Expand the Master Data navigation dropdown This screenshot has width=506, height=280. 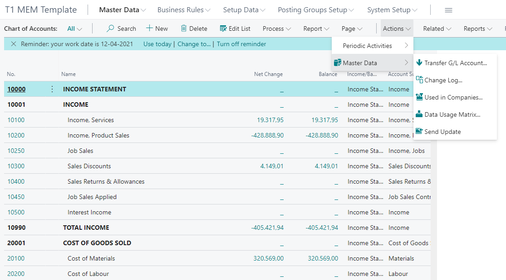coord(122,10)
